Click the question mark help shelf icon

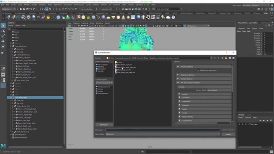[x=173, y=17]
